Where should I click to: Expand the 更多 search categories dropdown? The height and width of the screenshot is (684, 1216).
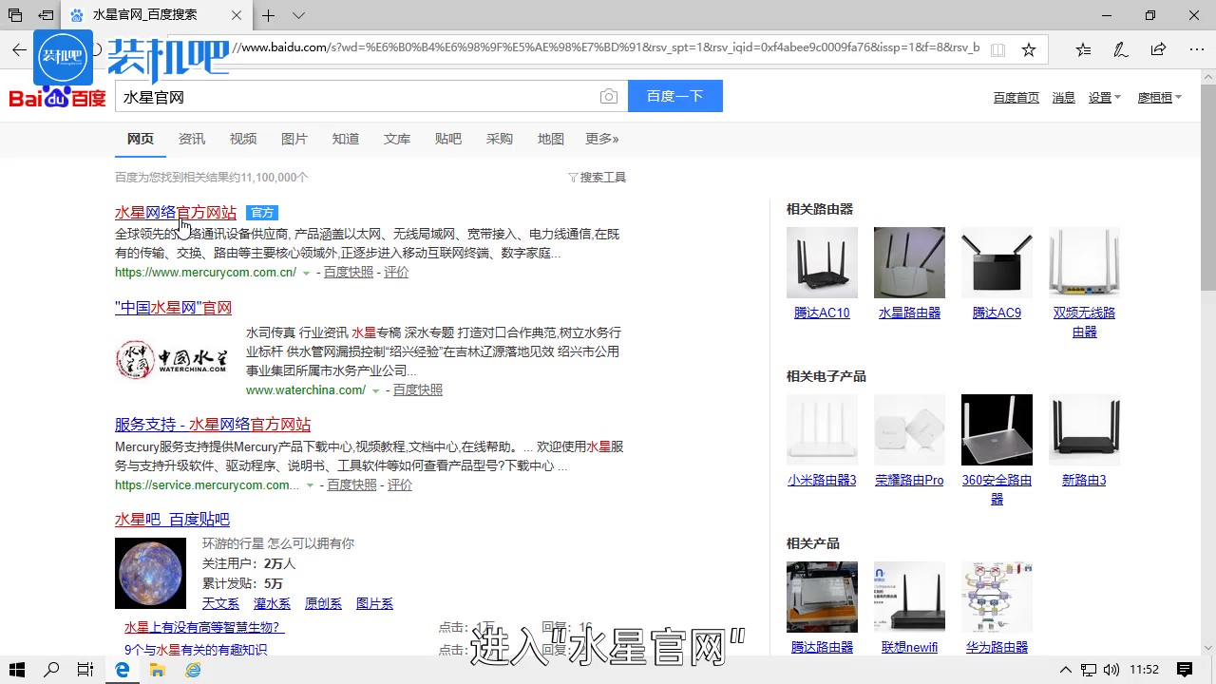[601, 139]
